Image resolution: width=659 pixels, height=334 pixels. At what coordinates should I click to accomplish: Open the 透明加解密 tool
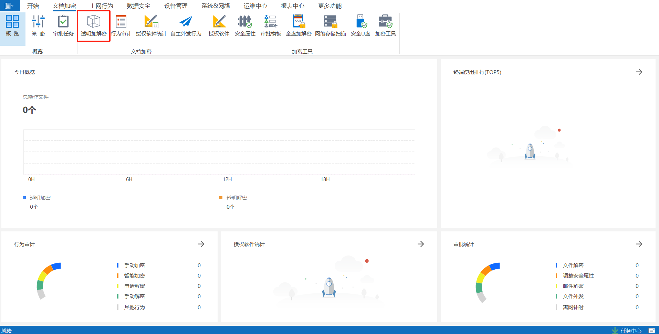tap(93, 25)
